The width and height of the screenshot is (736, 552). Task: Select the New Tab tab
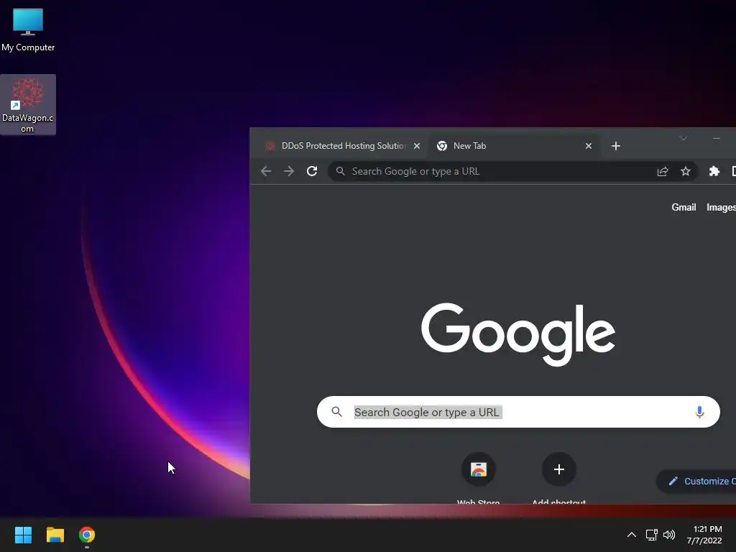pos(513,146)
